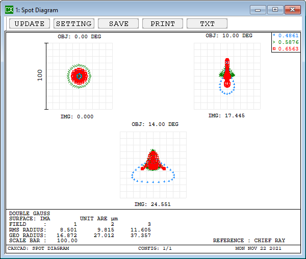Click the REFERENCE : CHIEF RAY text
Screen dimensions: 306x259
pos(249,241)
